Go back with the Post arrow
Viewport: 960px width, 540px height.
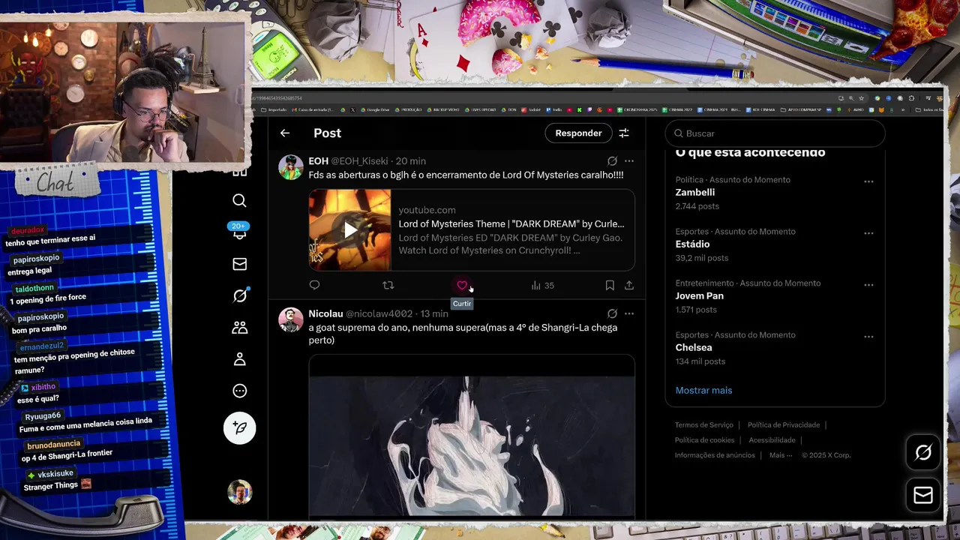[285, 133]
